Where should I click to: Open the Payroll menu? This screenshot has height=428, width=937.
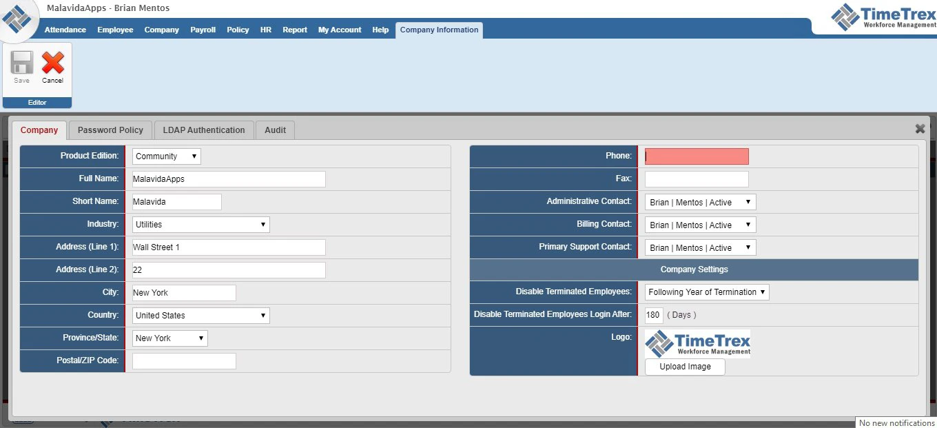203,30
